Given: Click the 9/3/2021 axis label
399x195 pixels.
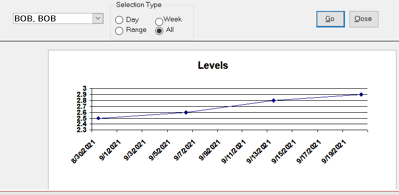Looking at the screenshot, I should [135, 151].
